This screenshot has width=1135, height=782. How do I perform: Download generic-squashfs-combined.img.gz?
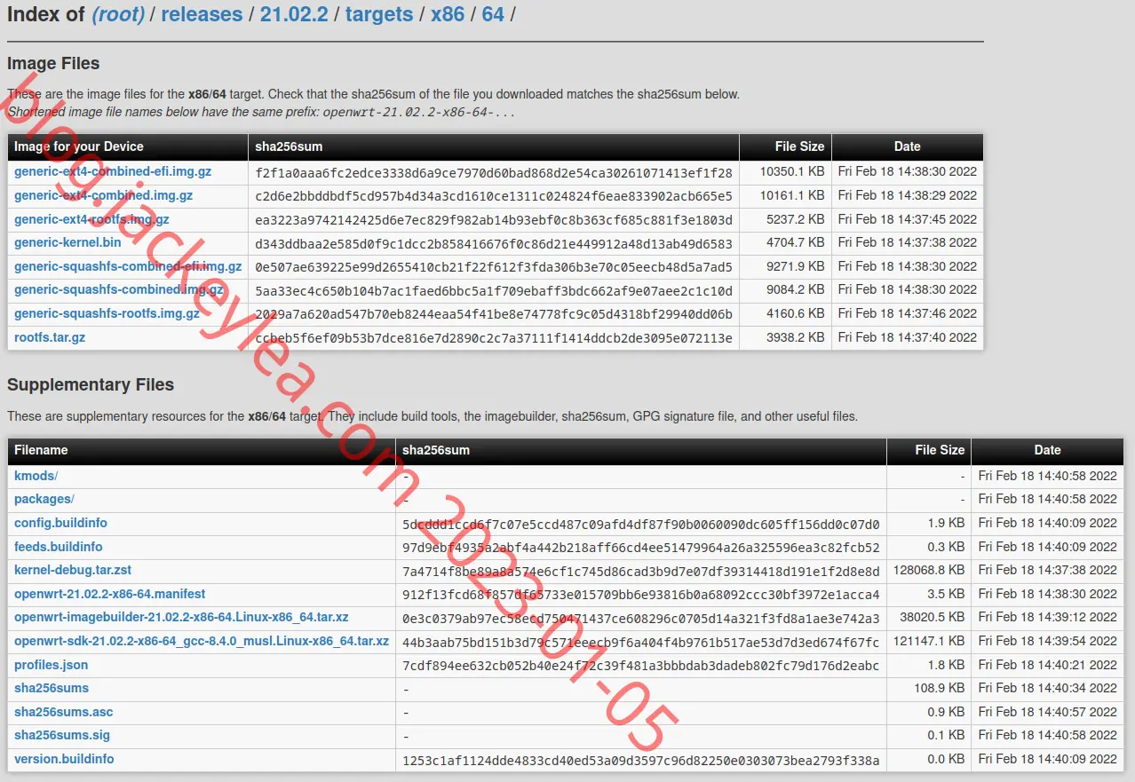coord(119,289)
